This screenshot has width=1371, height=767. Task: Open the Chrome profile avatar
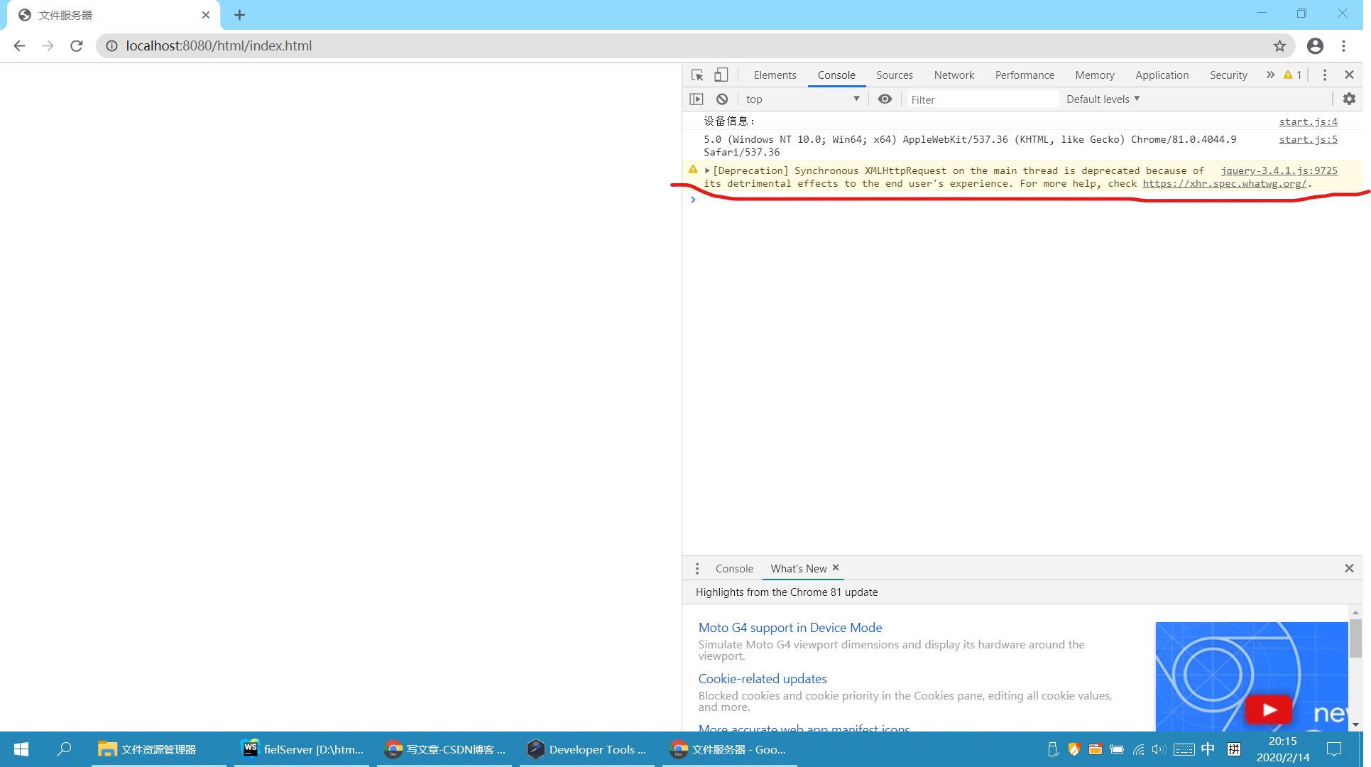coord(1315,45)
